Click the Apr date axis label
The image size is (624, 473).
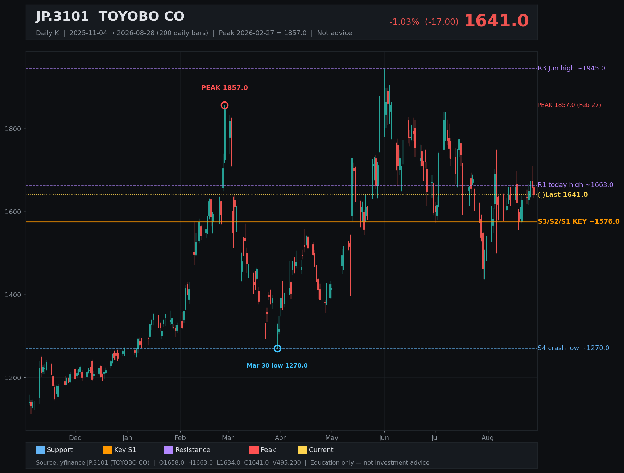[280, 438]
